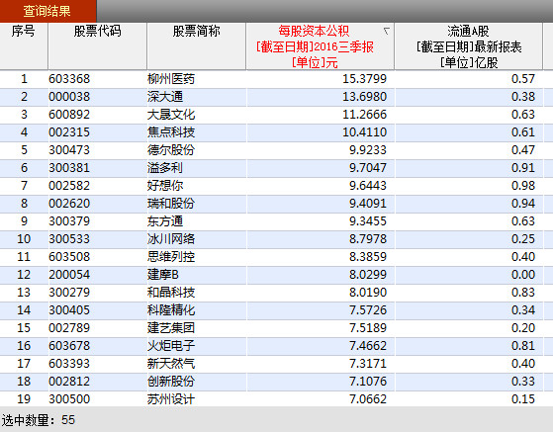The image size is (553, 432).
Task: Select the stock name 和晶科技
Action: click(171, 293)
